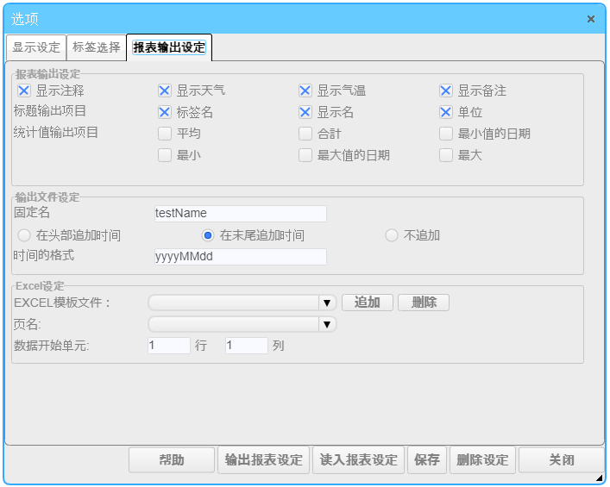The image size is (610, 487).
Task: Toggle the 显示天气 checkbox
Action: coord(165,91)
